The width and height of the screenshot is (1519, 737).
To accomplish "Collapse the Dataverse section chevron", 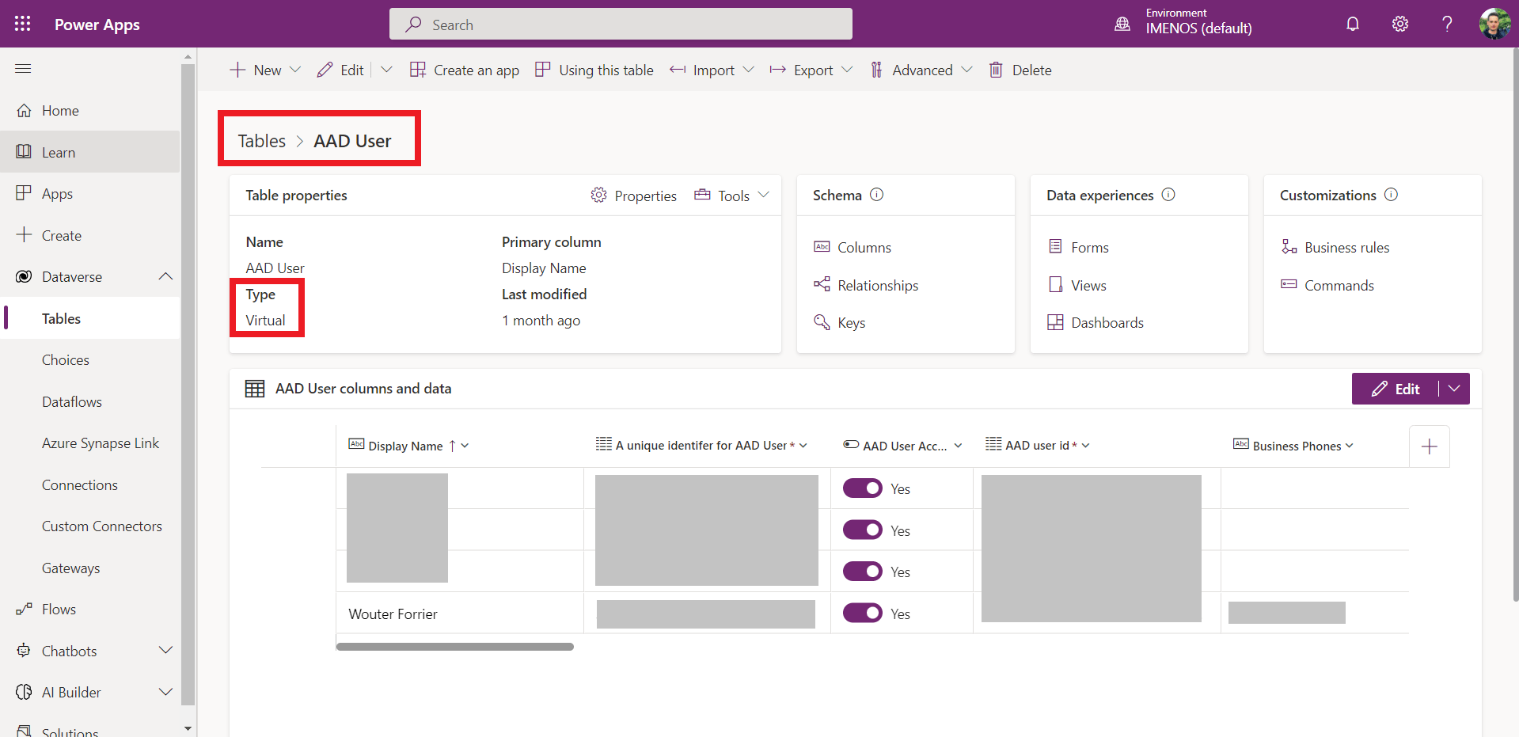I will tap(165, 276).
